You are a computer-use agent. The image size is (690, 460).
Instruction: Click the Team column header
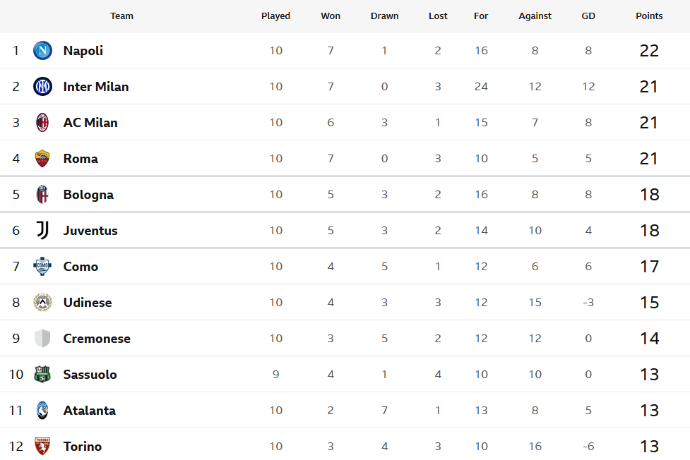pos(121,16)
